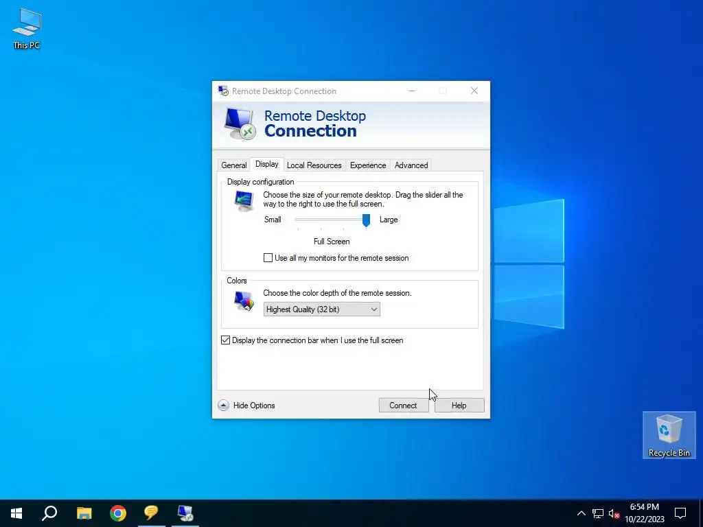Select Remote Desktop Connection taskbar icon
The height and width of the screenshot is (527, 703).
tap(185, 513)
